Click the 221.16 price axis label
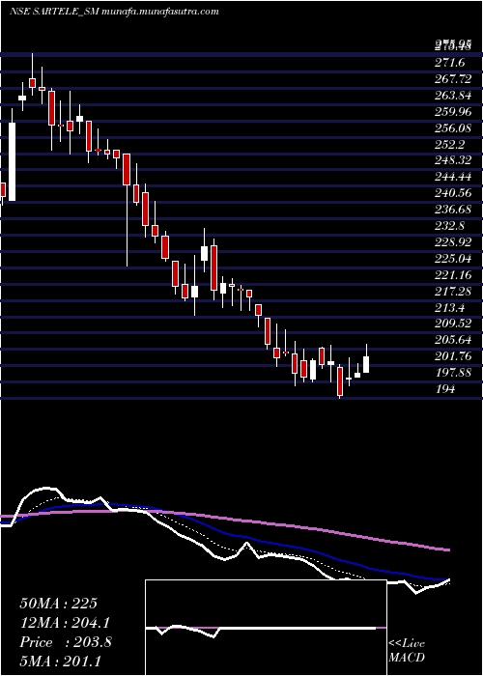 click(x=453, y=275)
